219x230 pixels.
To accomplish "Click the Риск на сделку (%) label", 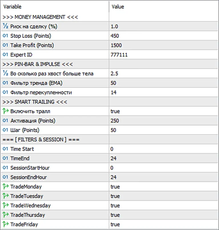I will tap(34, 27).
